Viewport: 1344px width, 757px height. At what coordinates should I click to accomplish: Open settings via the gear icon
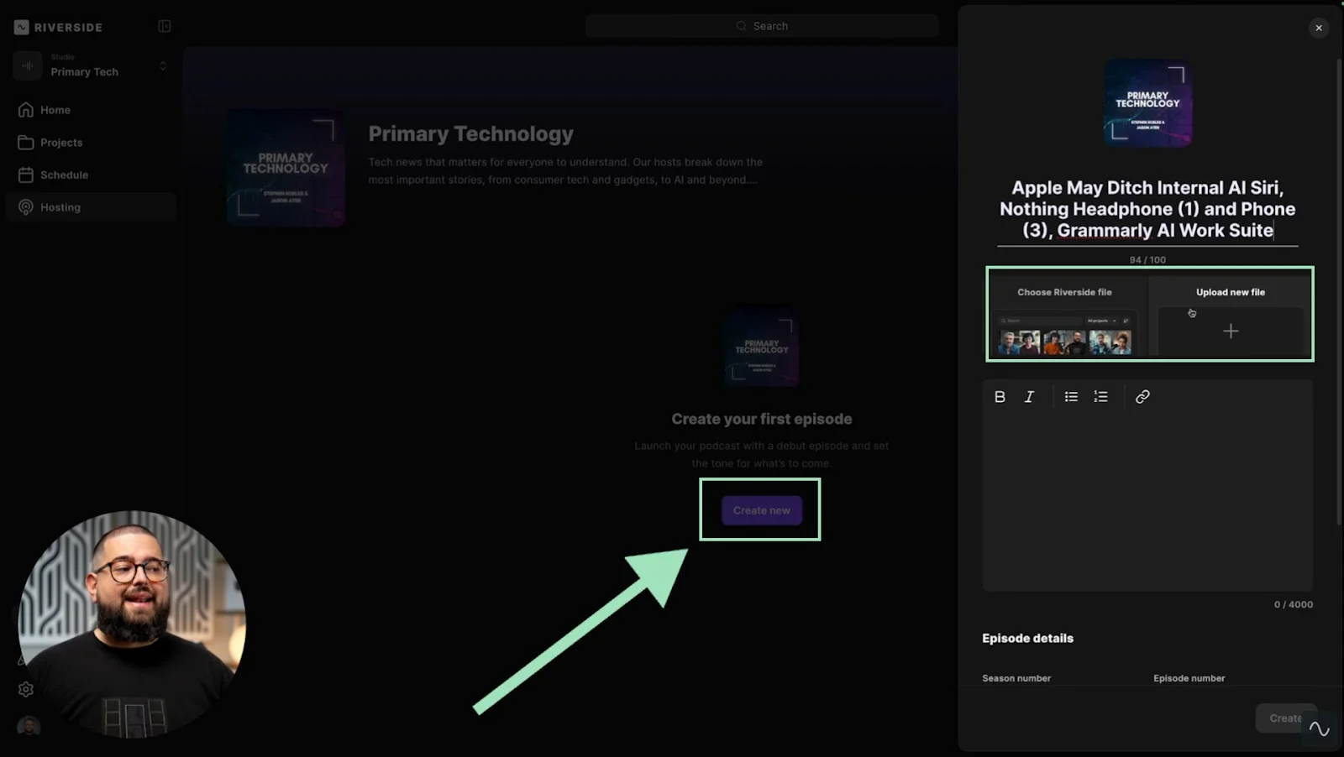(x=26, y=689)
